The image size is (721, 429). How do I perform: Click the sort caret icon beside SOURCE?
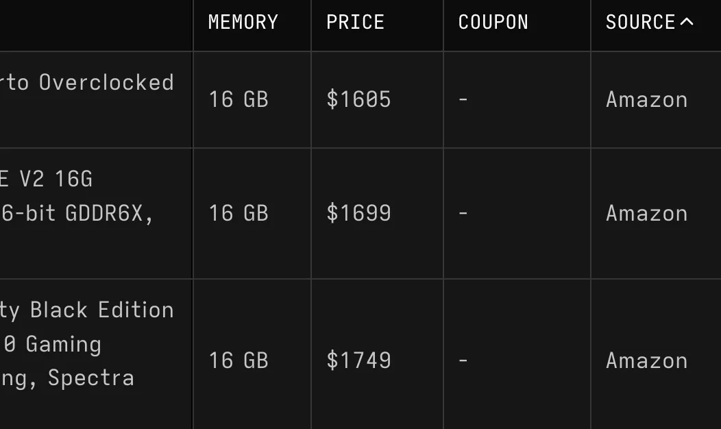(687, 22)
